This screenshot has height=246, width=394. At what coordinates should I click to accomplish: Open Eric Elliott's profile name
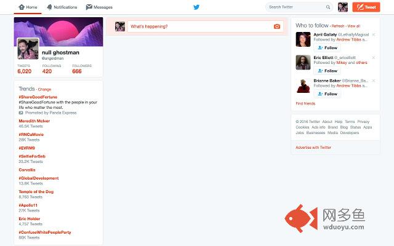[x=323, y=58]
